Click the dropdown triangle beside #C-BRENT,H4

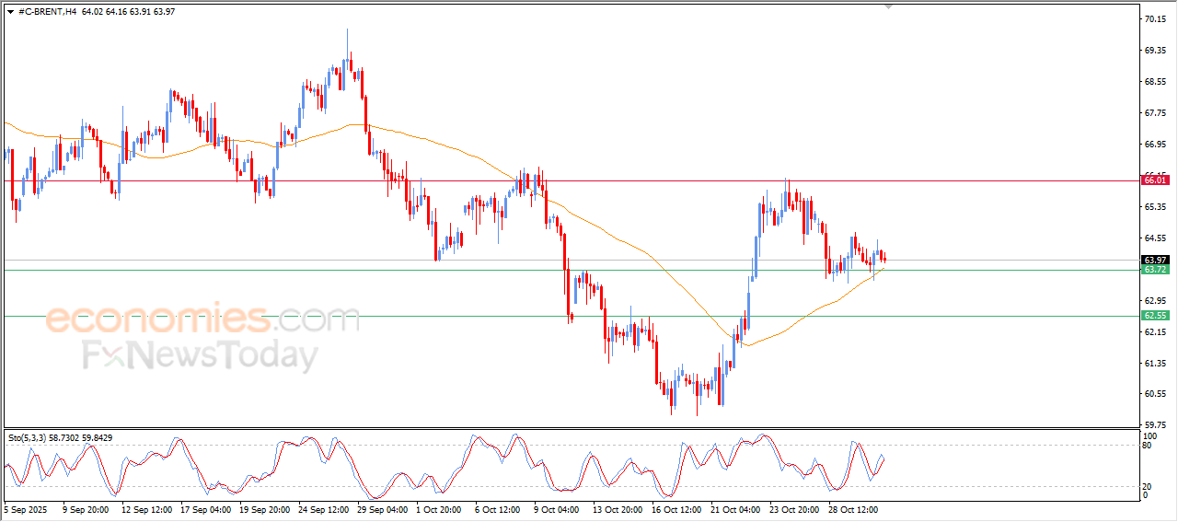point(10,11)
